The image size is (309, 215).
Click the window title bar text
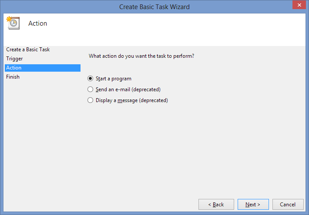pyautogui.click(x=154, y=7)
